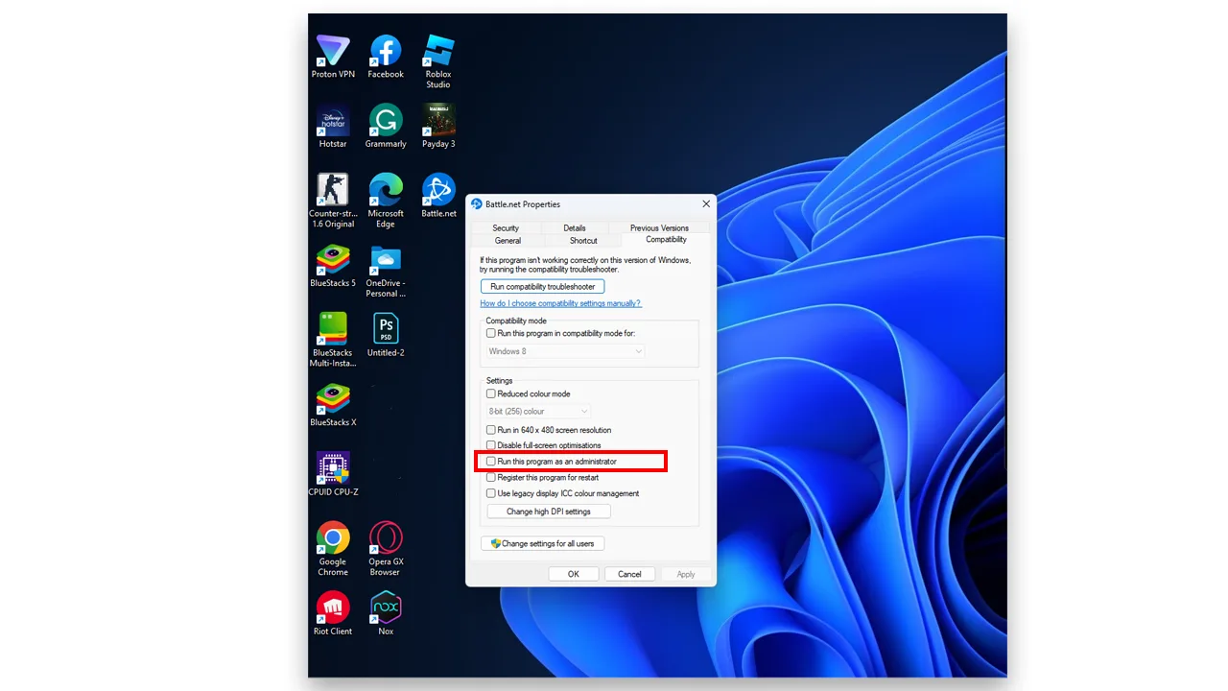Select the Proton VPN desktop icon
Viewport: 1228px width, 691px height.
click(x=333, y=57)
